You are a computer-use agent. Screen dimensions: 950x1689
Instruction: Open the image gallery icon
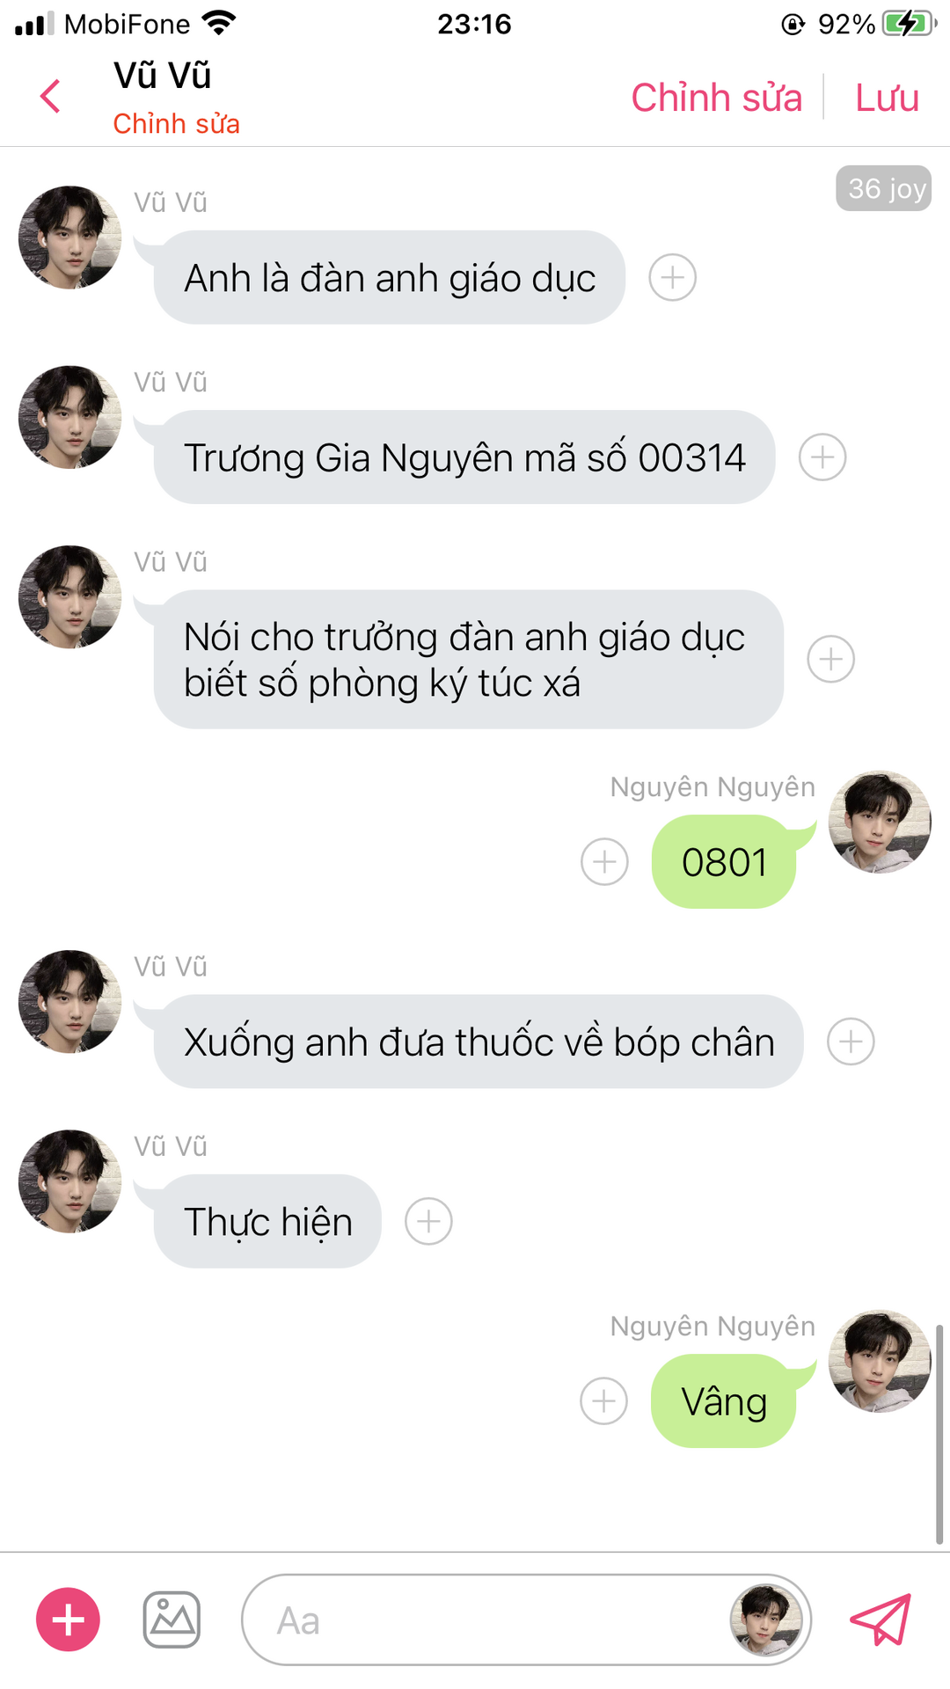[x=172, y=1620]
